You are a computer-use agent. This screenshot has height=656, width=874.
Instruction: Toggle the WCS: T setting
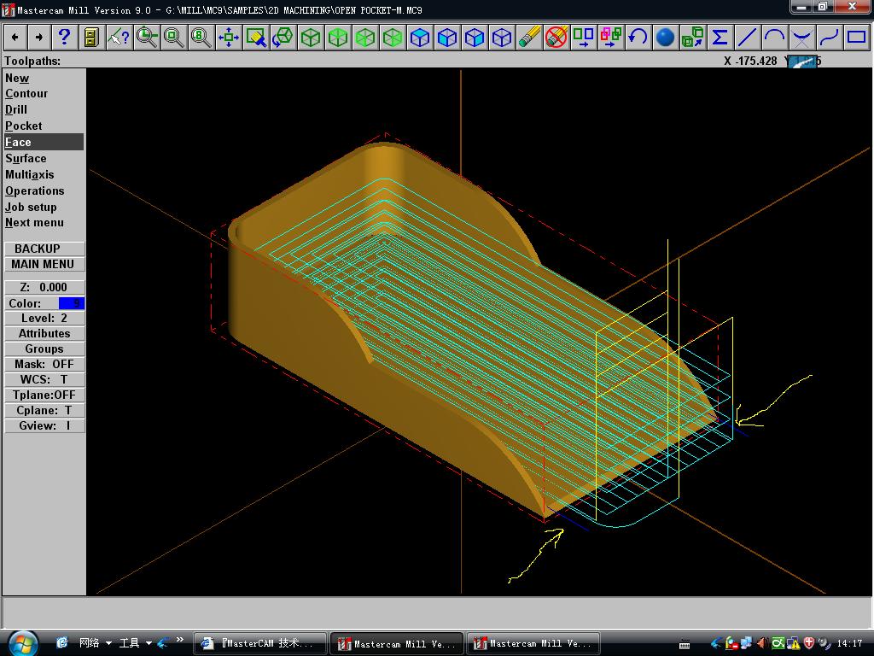[44, 379]
